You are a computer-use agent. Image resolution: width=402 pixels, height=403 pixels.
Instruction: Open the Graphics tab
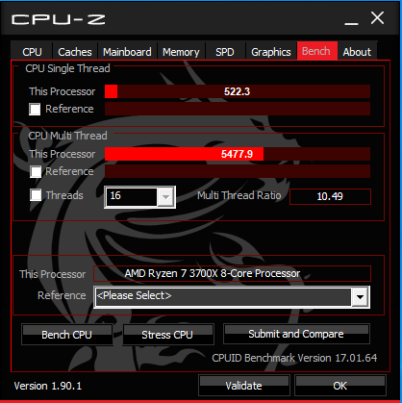tap(271, 52)
